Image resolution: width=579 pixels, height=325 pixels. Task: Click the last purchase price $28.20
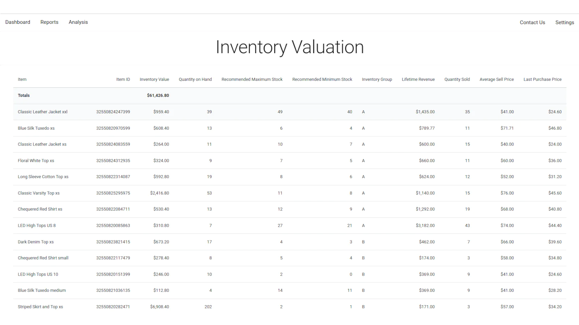[x=555, y=291]
